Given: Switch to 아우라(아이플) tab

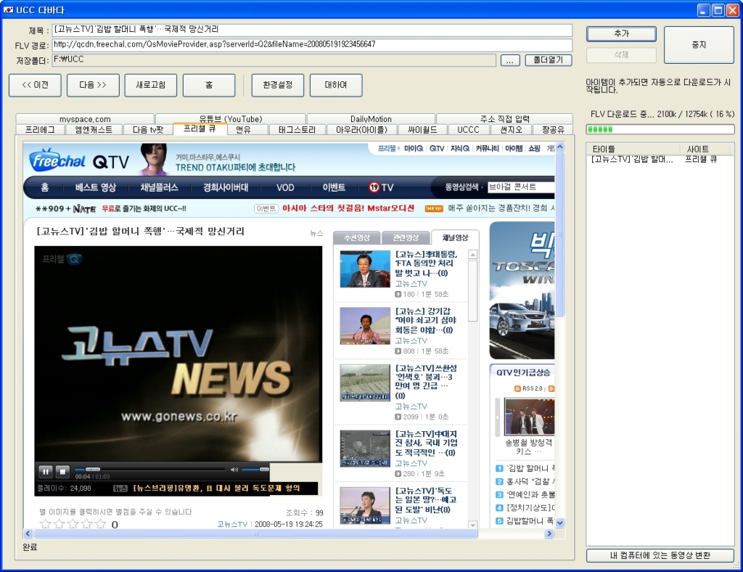Looking at the screenshot, I should click(361, 129).
